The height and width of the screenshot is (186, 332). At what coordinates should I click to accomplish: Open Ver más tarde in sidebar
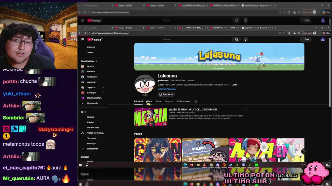click(x=93, y=128)
